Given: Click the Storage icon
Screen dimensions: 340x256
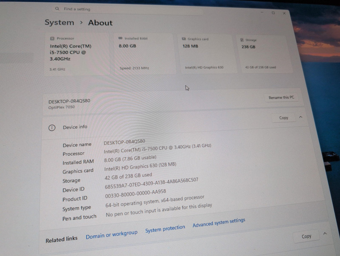Looking at the screenshot, I should (x=242, y=40).
